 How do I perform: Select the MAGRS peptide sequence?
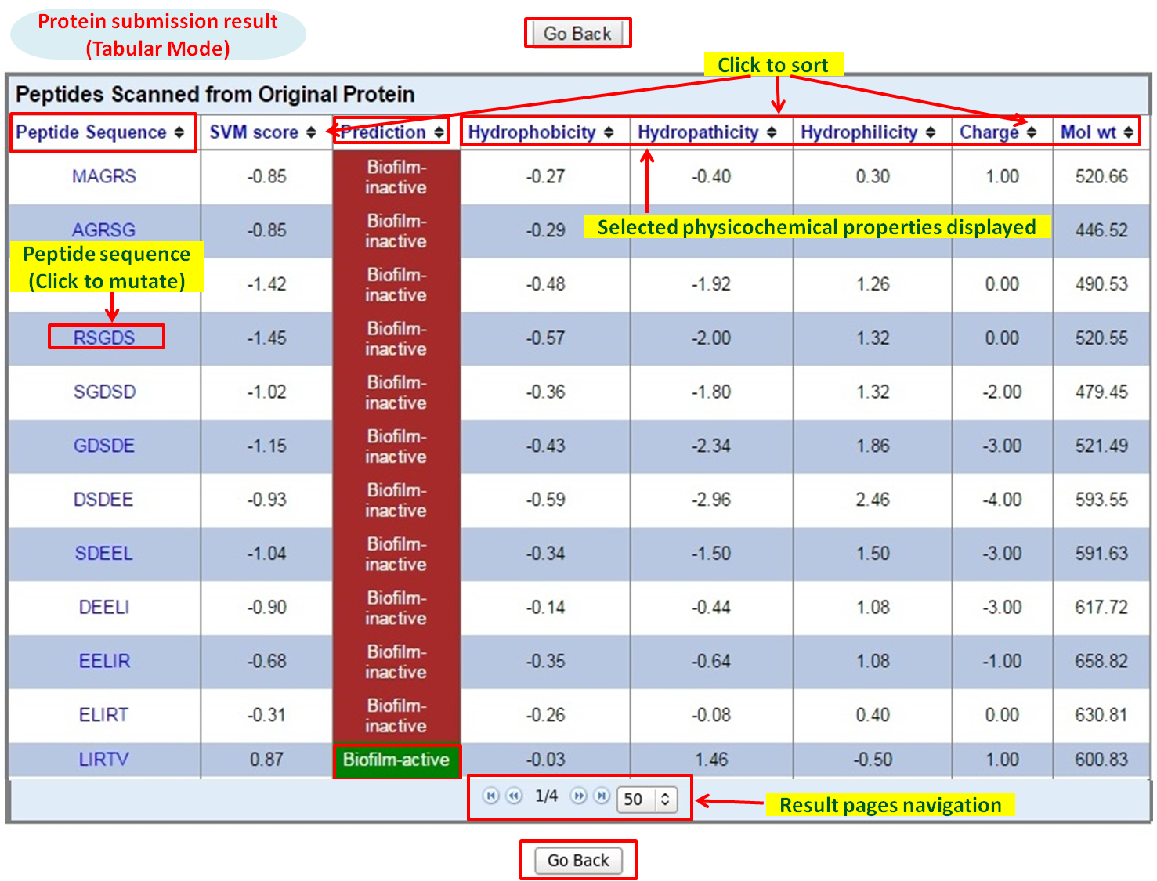point(104,176)
